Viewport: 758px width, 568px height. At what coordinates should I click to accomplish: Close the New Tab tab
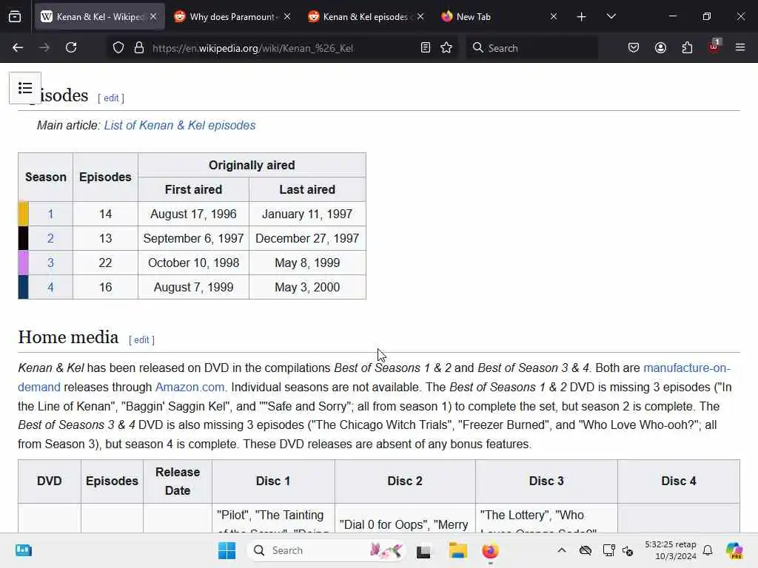[x=554, y=17]
